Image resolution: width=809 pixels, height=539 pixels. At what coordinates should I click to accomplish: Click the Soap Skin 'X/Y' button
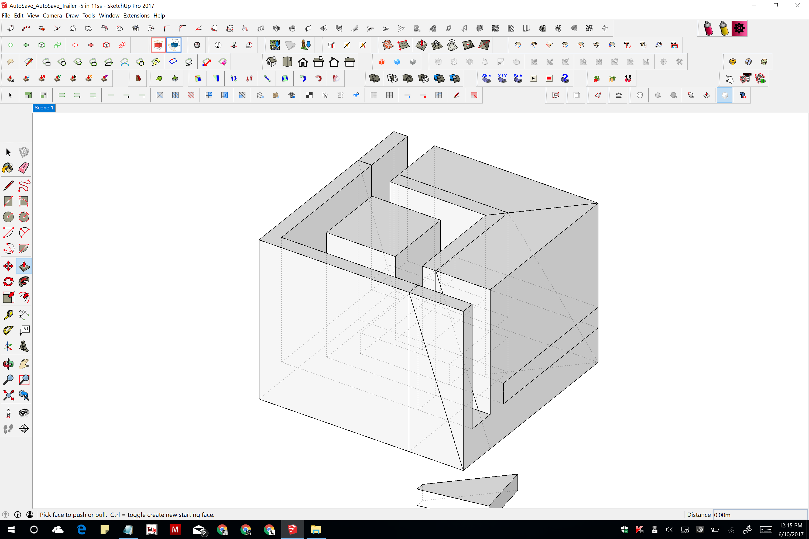pos(502,78)
